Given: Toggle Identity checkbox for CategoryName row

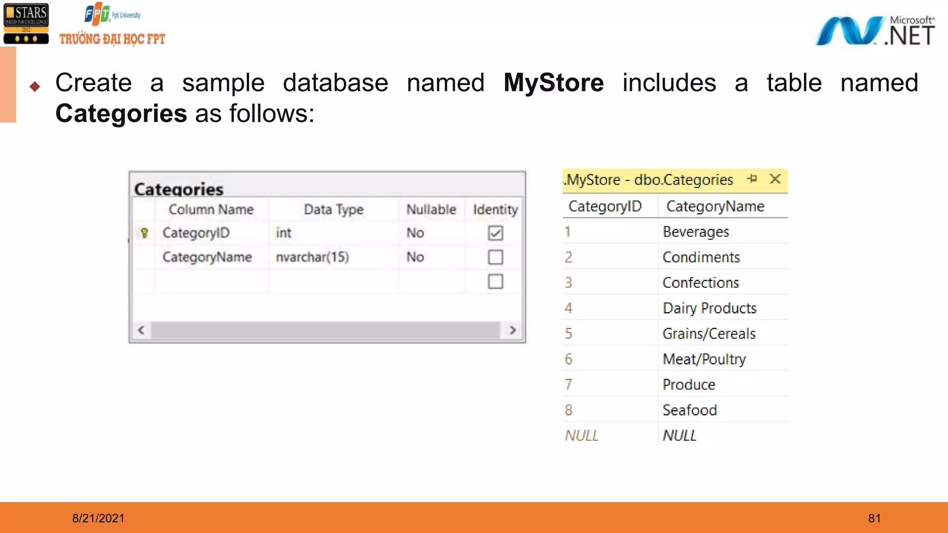Looking at the screenshot, I should point(495,257).
